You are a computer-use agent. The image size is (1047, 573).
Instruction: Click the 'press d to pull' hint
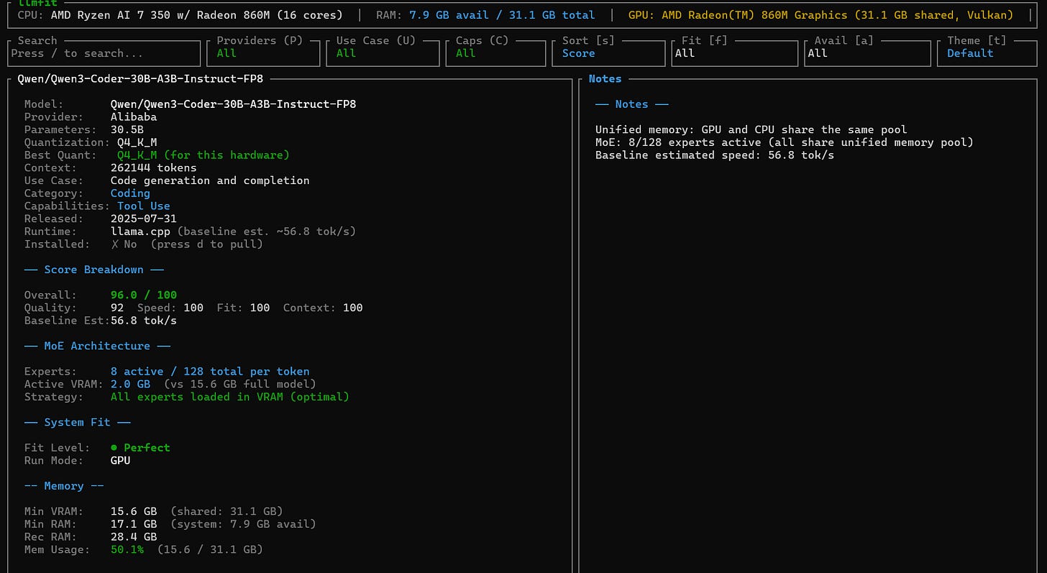[x=207, y=244]
